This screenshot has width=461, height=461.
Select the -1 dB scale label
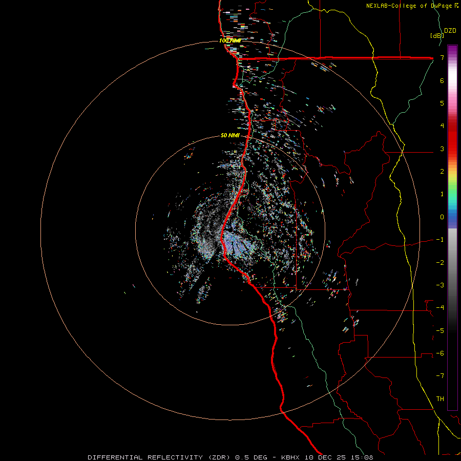point(440,240)
